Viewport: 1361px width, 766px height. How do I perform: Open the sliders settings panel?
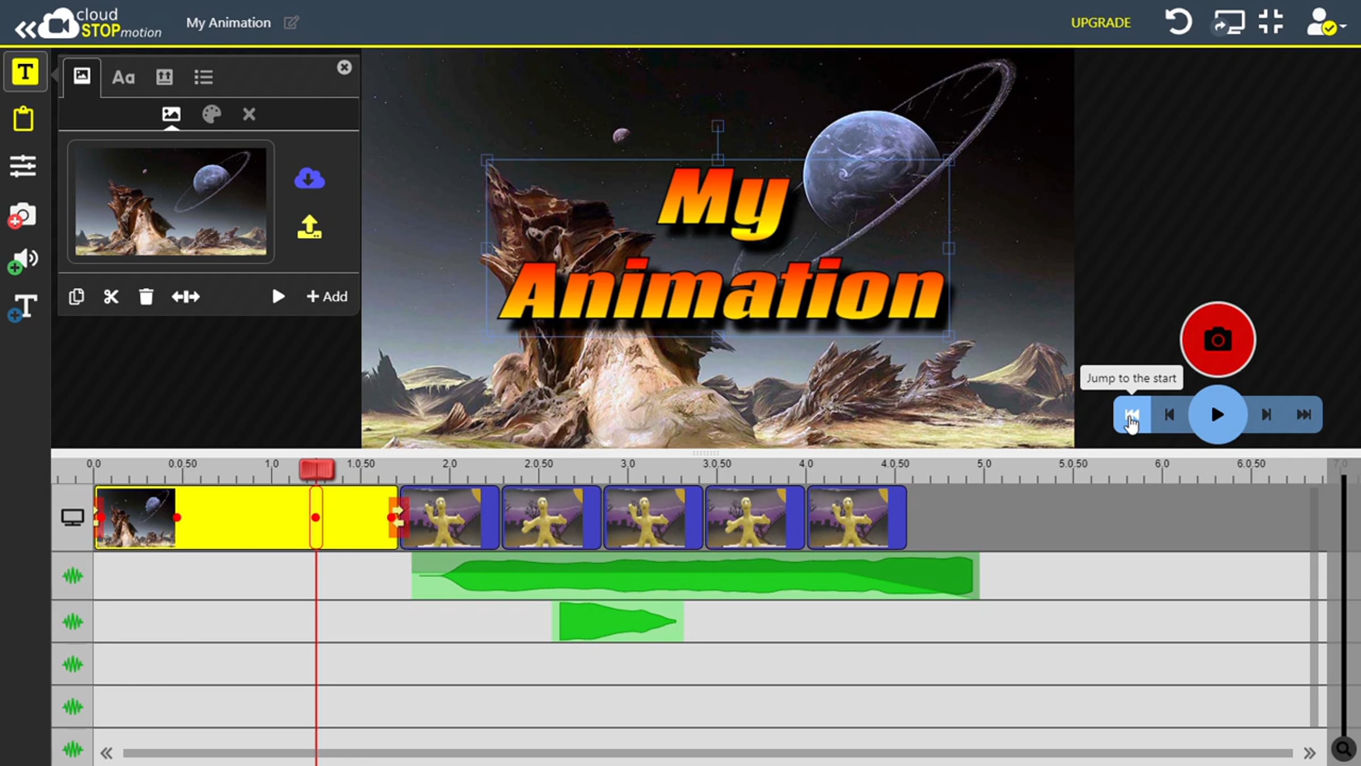[x=23, y=166]
